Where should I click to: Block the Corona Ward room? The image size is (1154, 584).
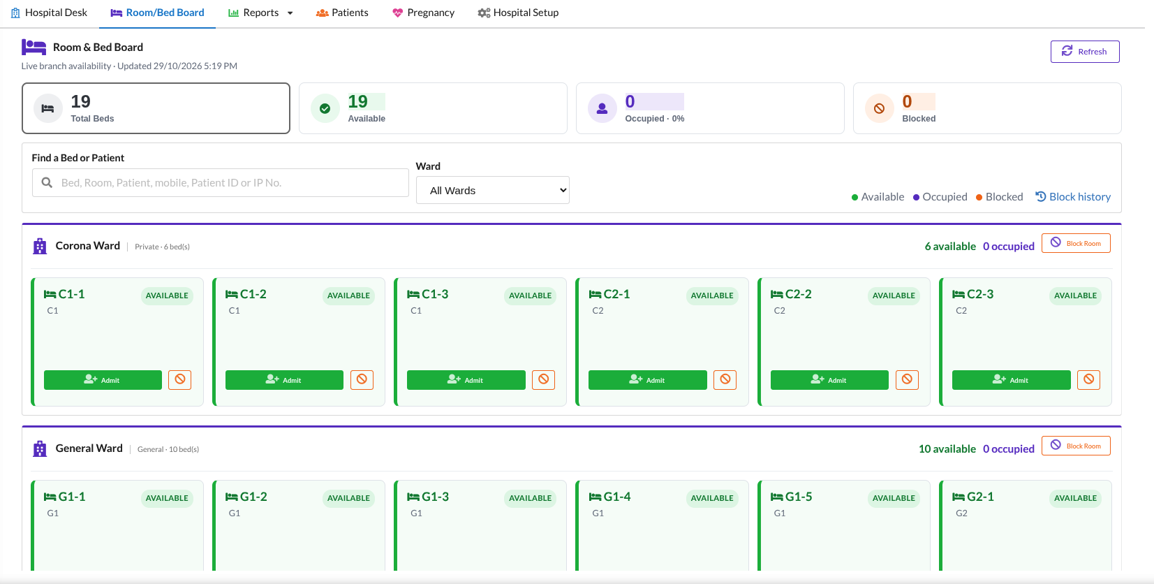point(1076,243)
